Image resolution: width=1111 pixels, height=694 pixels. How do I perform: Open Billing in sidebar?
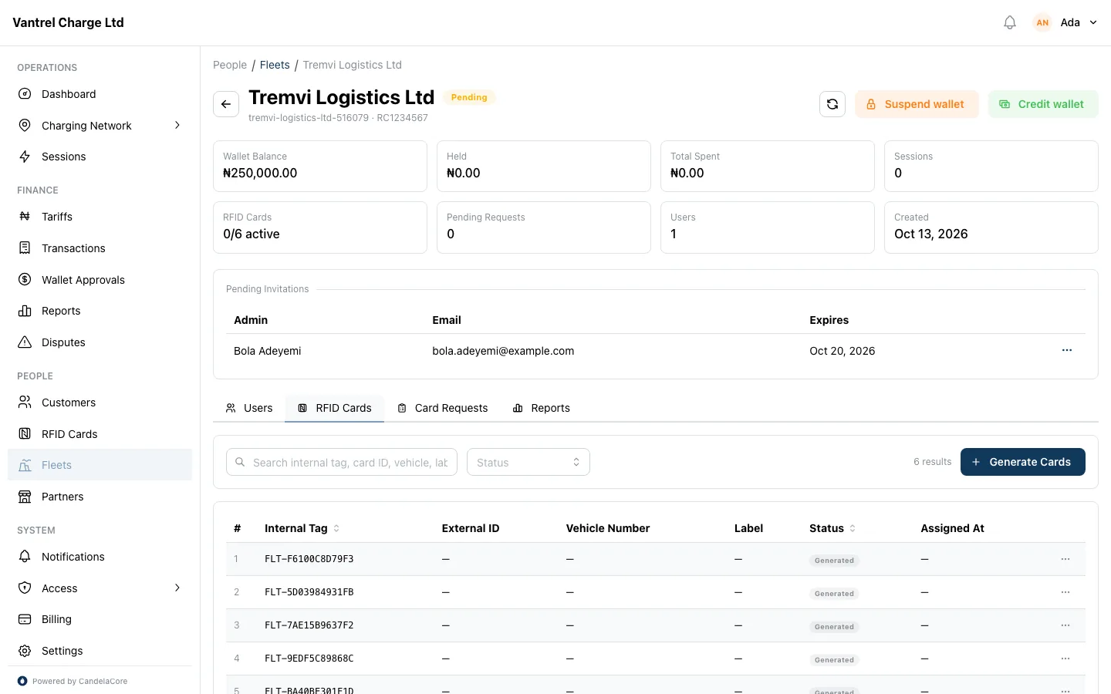point(100,619)
